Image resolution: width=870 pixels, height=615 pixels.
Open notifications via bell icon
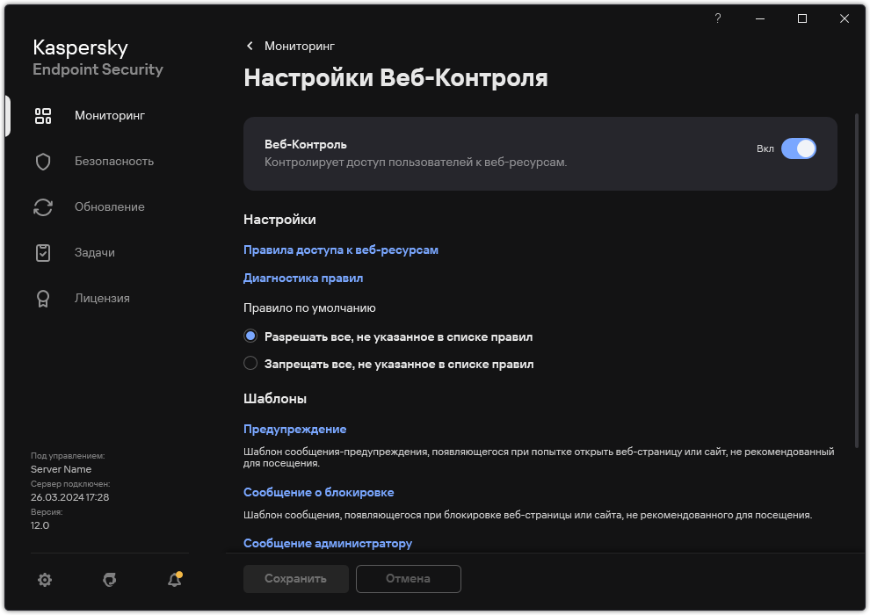173,580
